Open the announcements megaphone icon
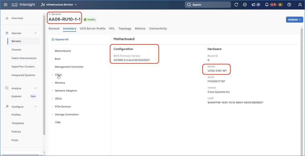305x156 pixels. point(253,5)
